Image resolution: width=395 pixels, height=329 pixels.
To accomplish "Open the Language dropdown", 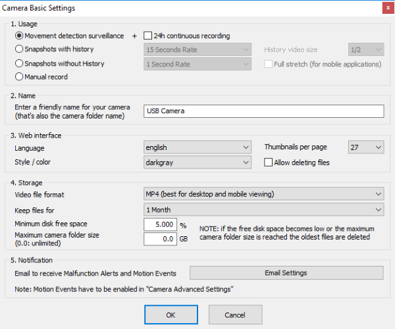I will [197, 147].
